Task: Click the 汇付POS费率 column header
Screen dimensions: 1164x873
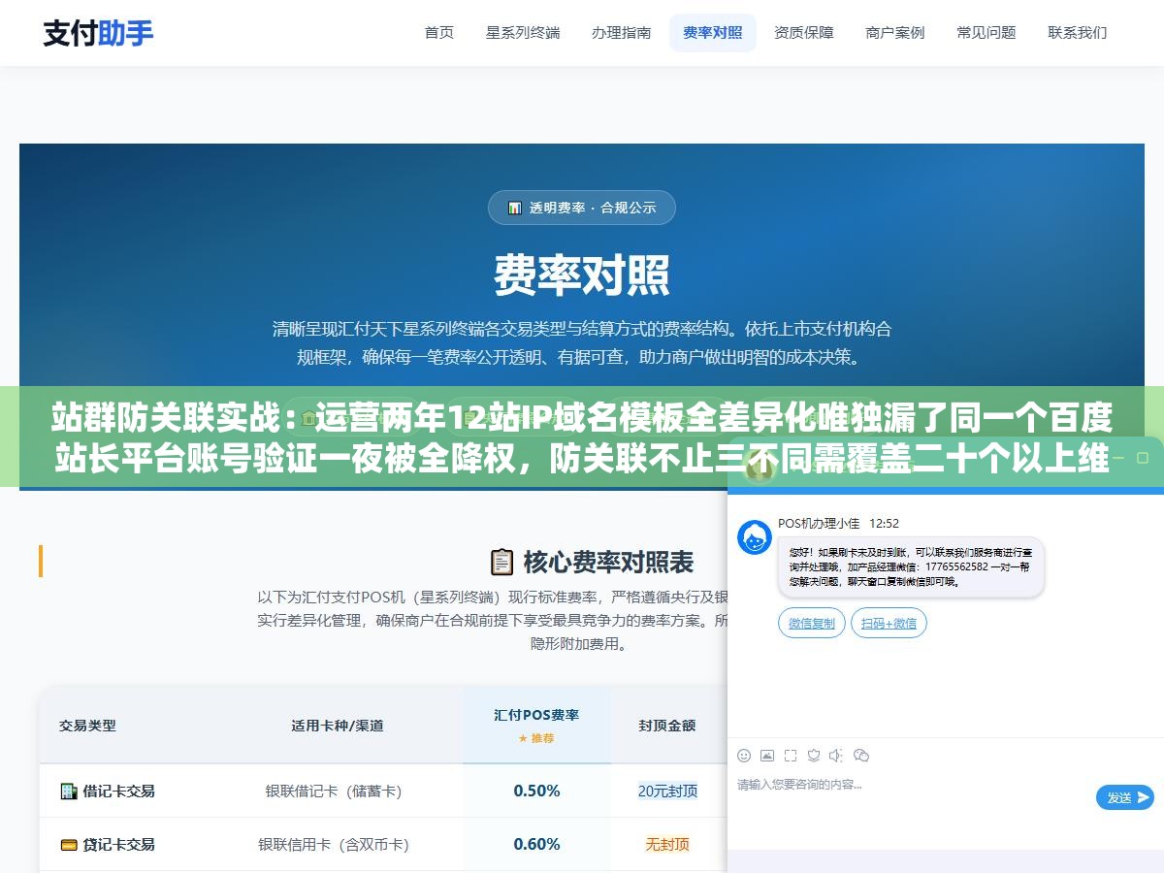Action: [536, 715]
